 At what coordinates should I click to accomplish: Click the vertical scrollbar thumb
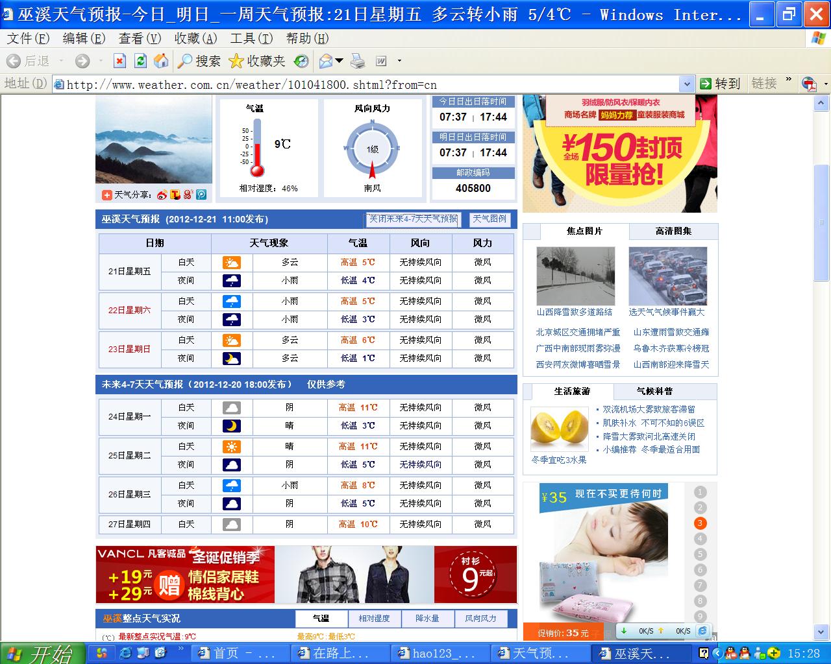[x=821, y=222]
